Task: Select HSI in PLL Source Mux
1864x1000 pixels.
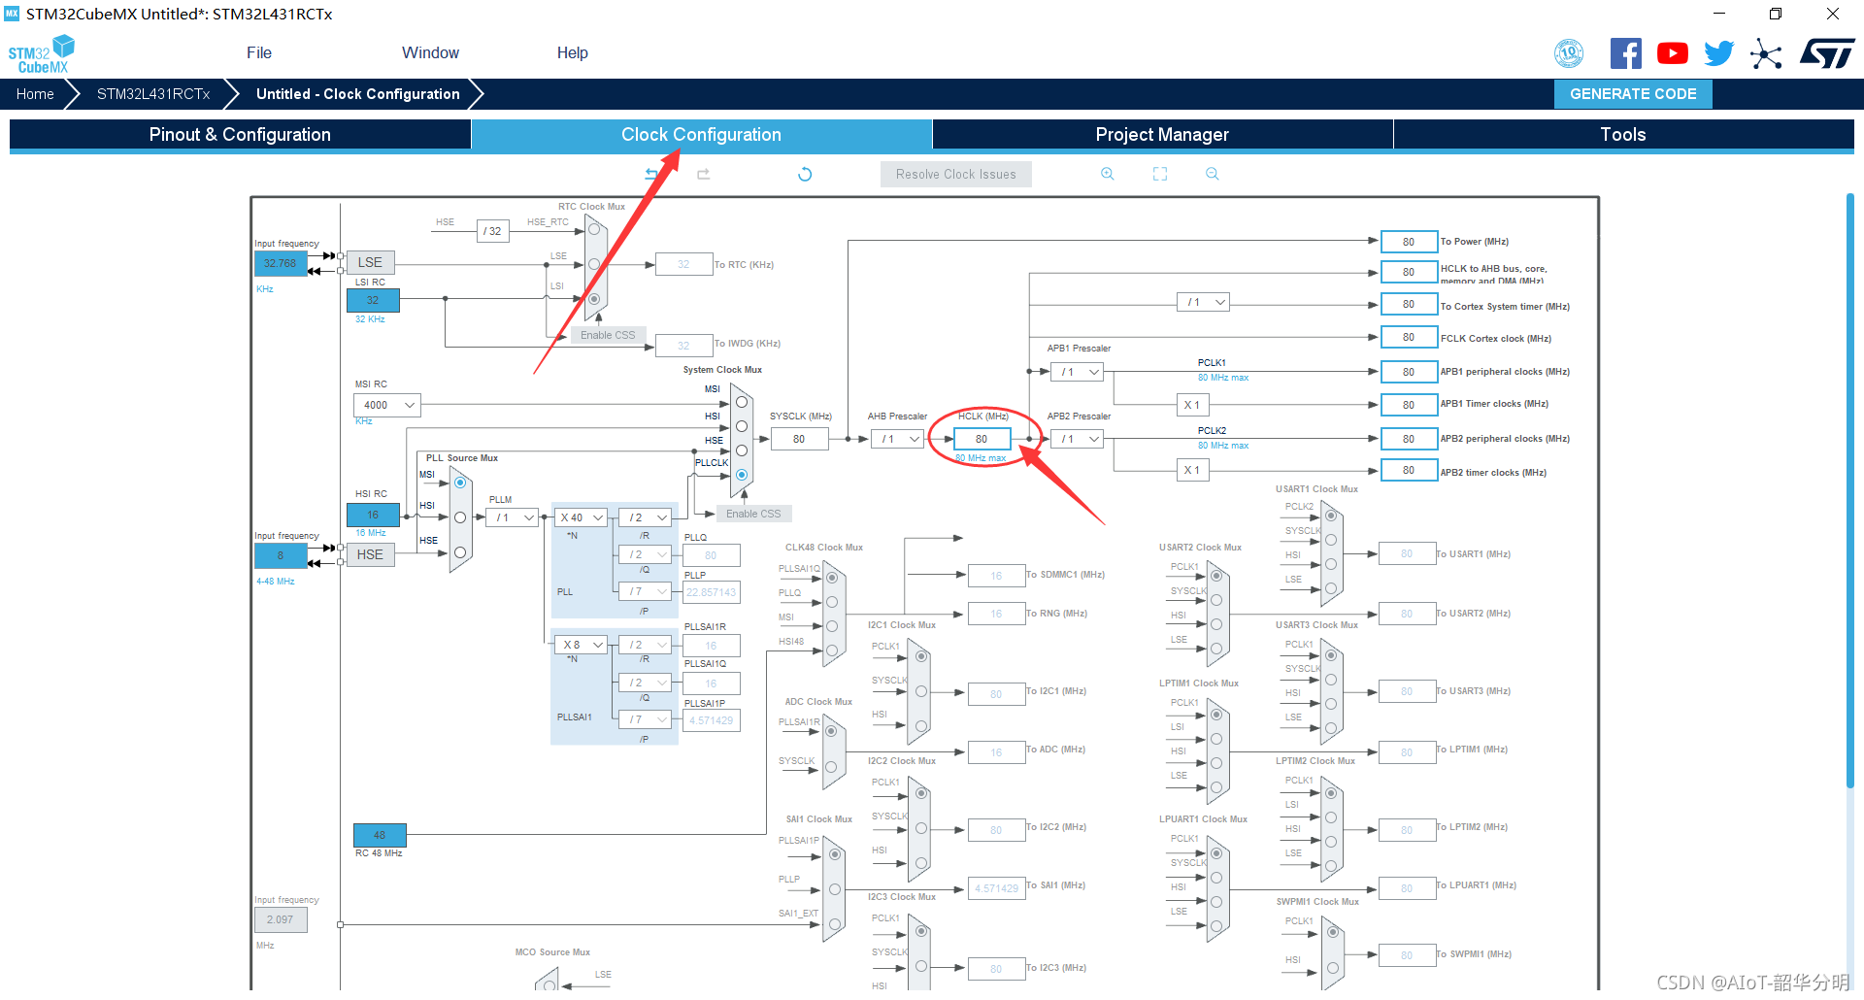Action: pos(460,517)
